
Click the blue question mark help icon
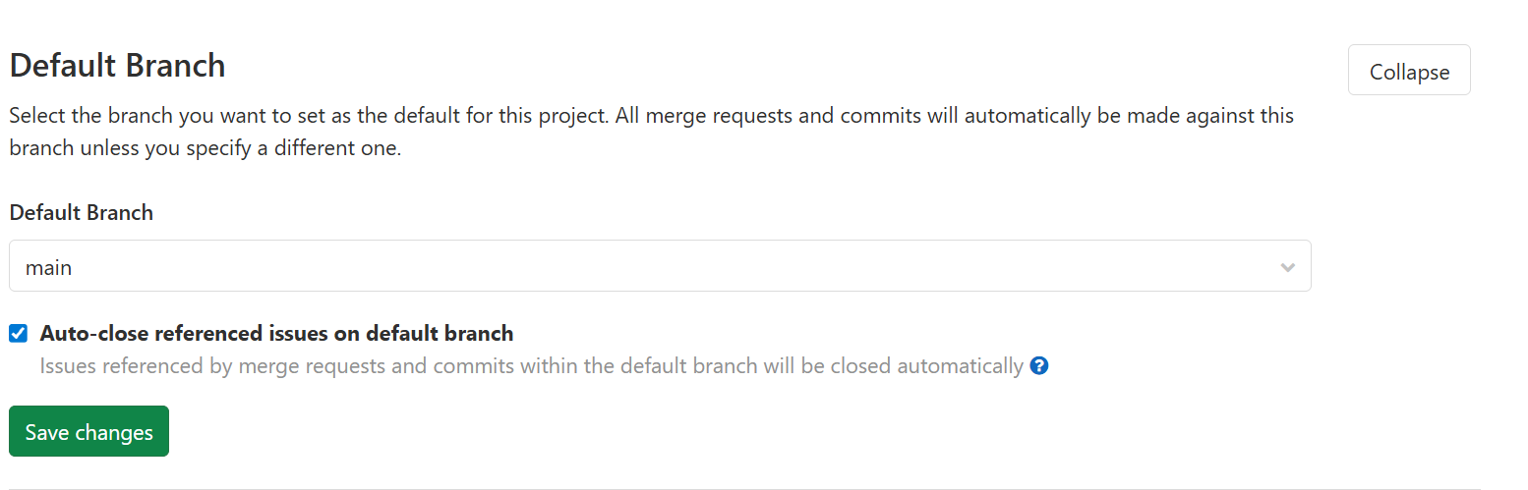pos(1038,366)
